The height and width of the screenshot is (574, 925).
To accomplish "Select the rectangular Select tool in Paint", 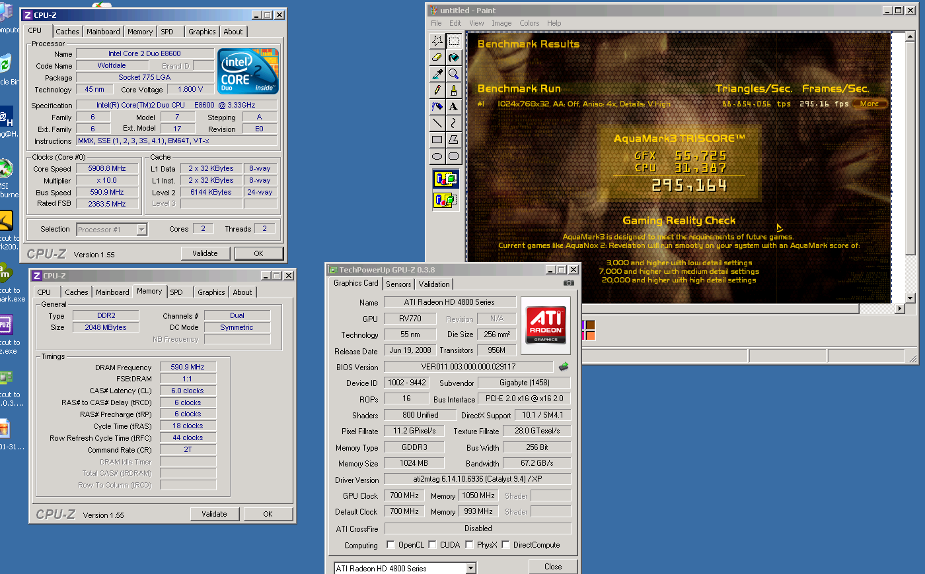I will coord(454,41).
